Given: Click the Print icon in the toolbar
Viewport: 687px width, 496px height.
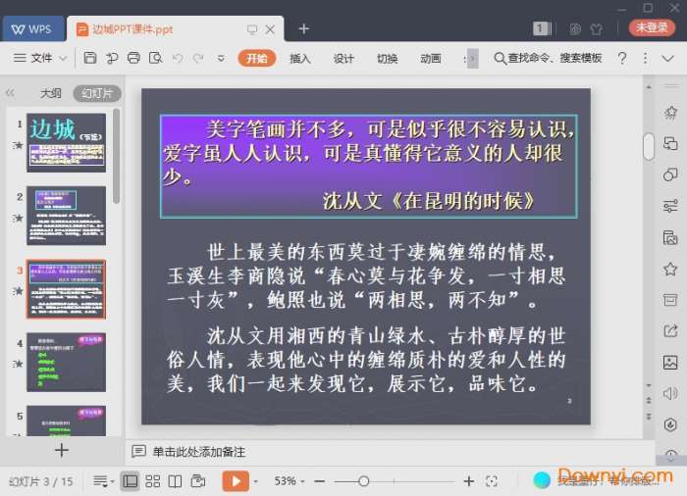Looking at the screenshot, I should point(134,59).
